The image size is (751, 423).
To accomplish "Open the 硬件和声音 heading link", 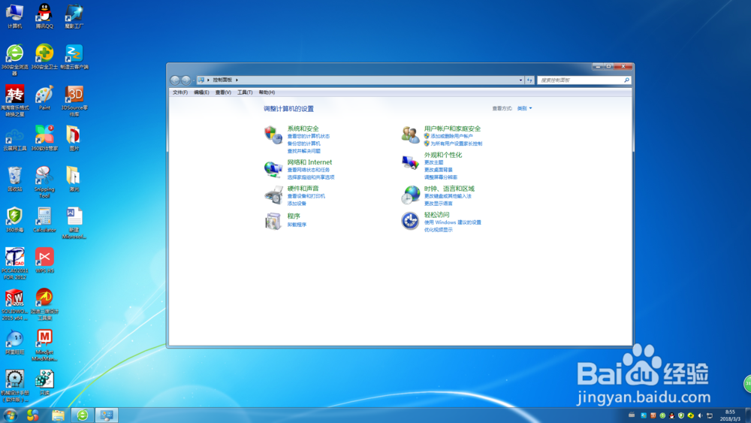I will pyautogui.click(x=303, y=189).
